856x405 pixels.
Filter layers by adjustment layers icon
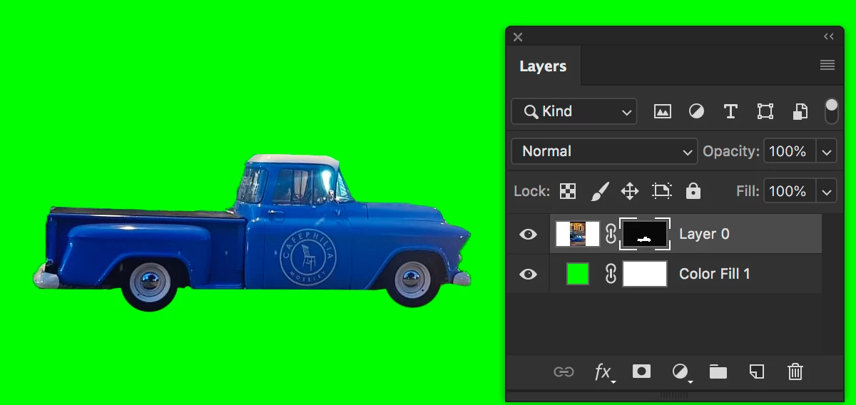pos(696,112)
